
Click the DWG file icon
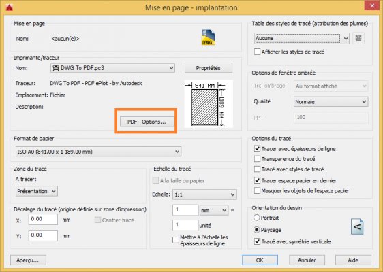click(x=209, y=37)
